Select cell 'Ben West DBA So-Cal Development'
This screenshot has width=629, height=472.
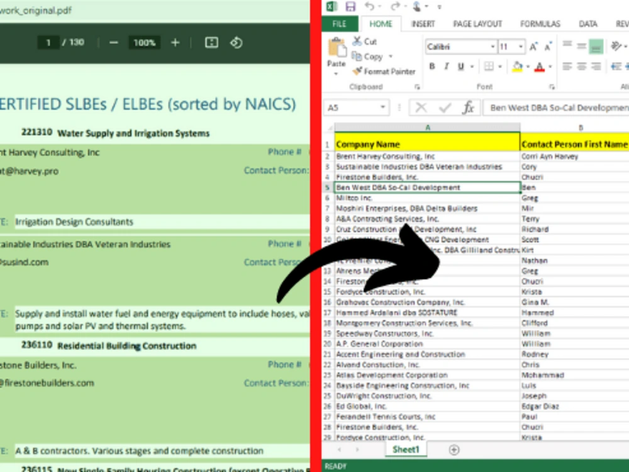click(428, 187)
